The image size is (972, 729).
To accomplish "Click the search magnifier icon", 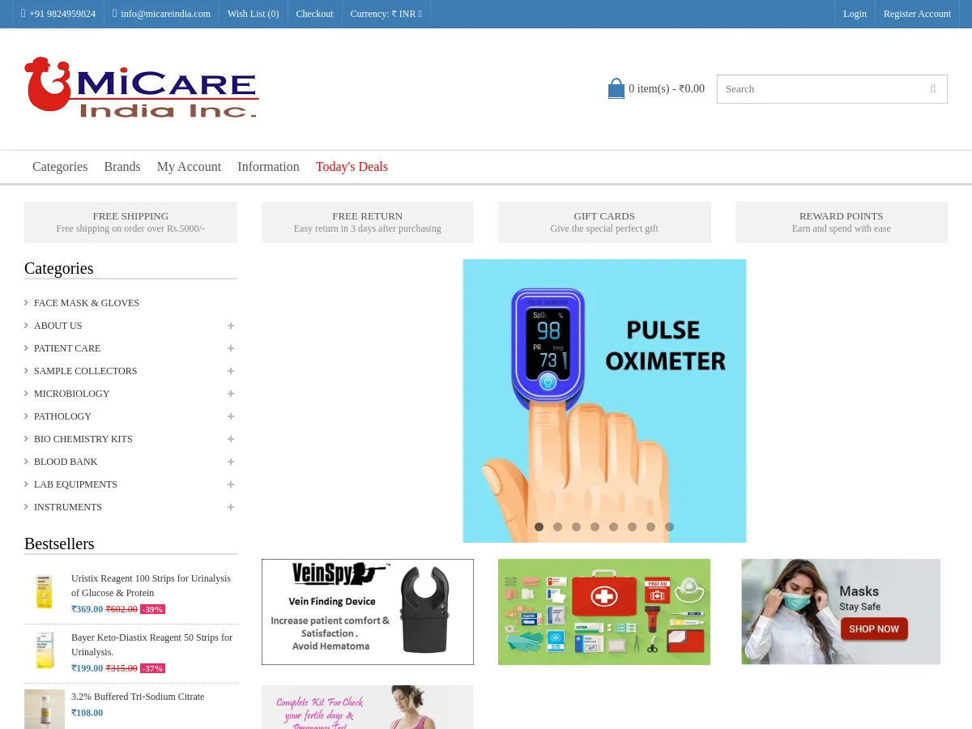I will pos(933,89).
